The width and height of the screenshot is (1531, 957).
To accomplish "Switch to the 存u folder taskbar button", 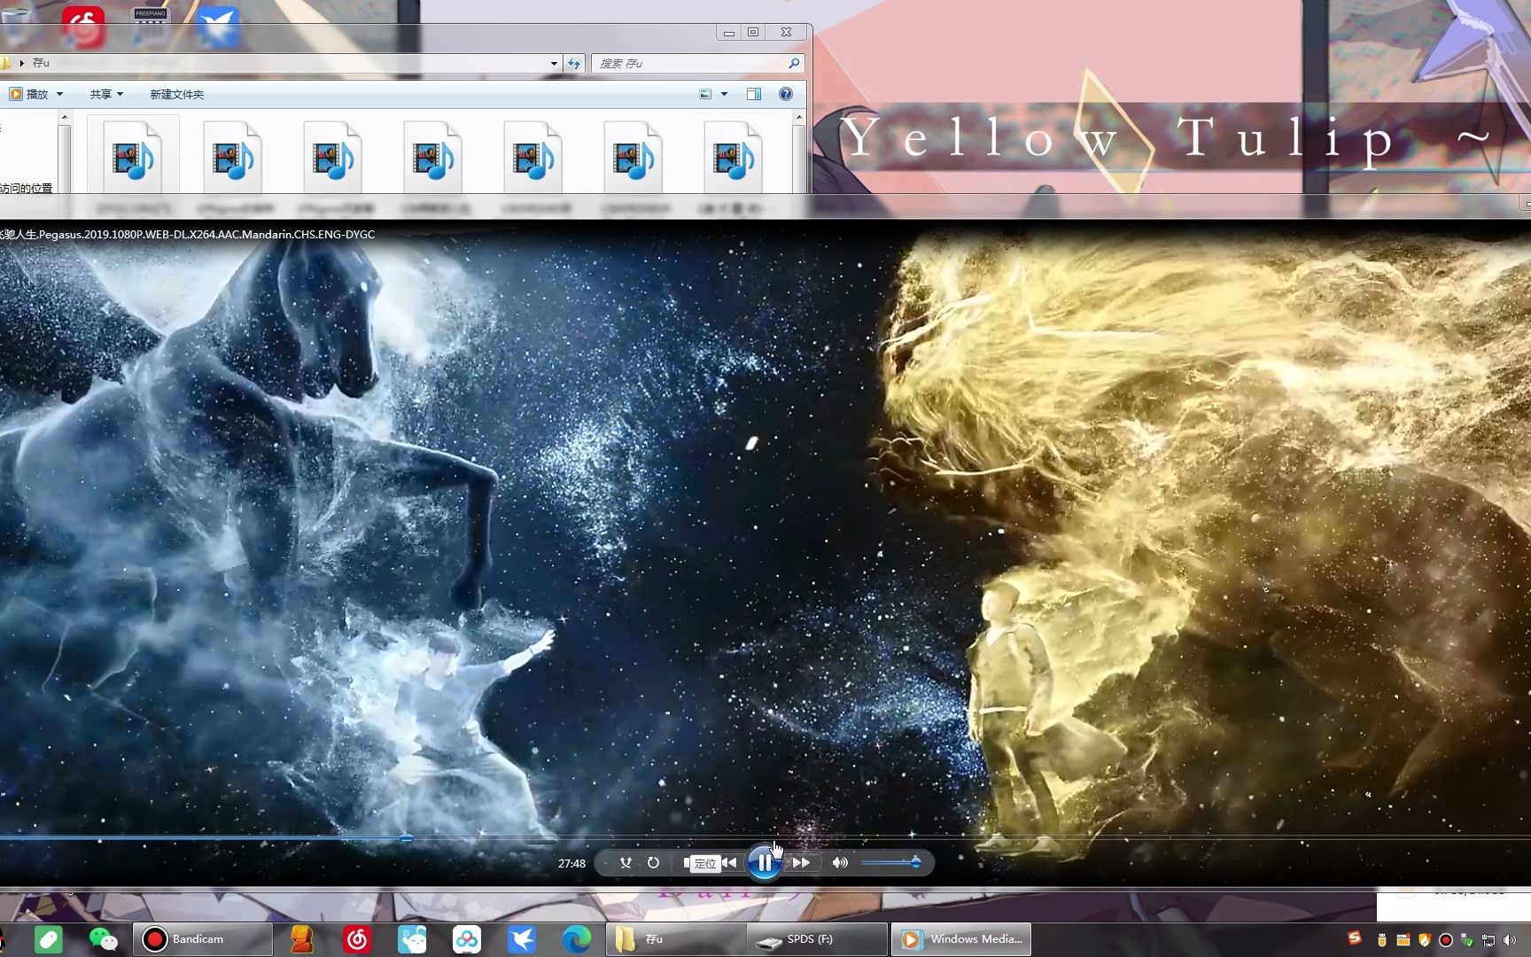I will pyautogui.click(x=676, y=939).
